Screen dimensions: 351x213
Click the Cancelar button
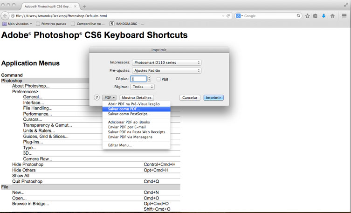coord(190,98)
